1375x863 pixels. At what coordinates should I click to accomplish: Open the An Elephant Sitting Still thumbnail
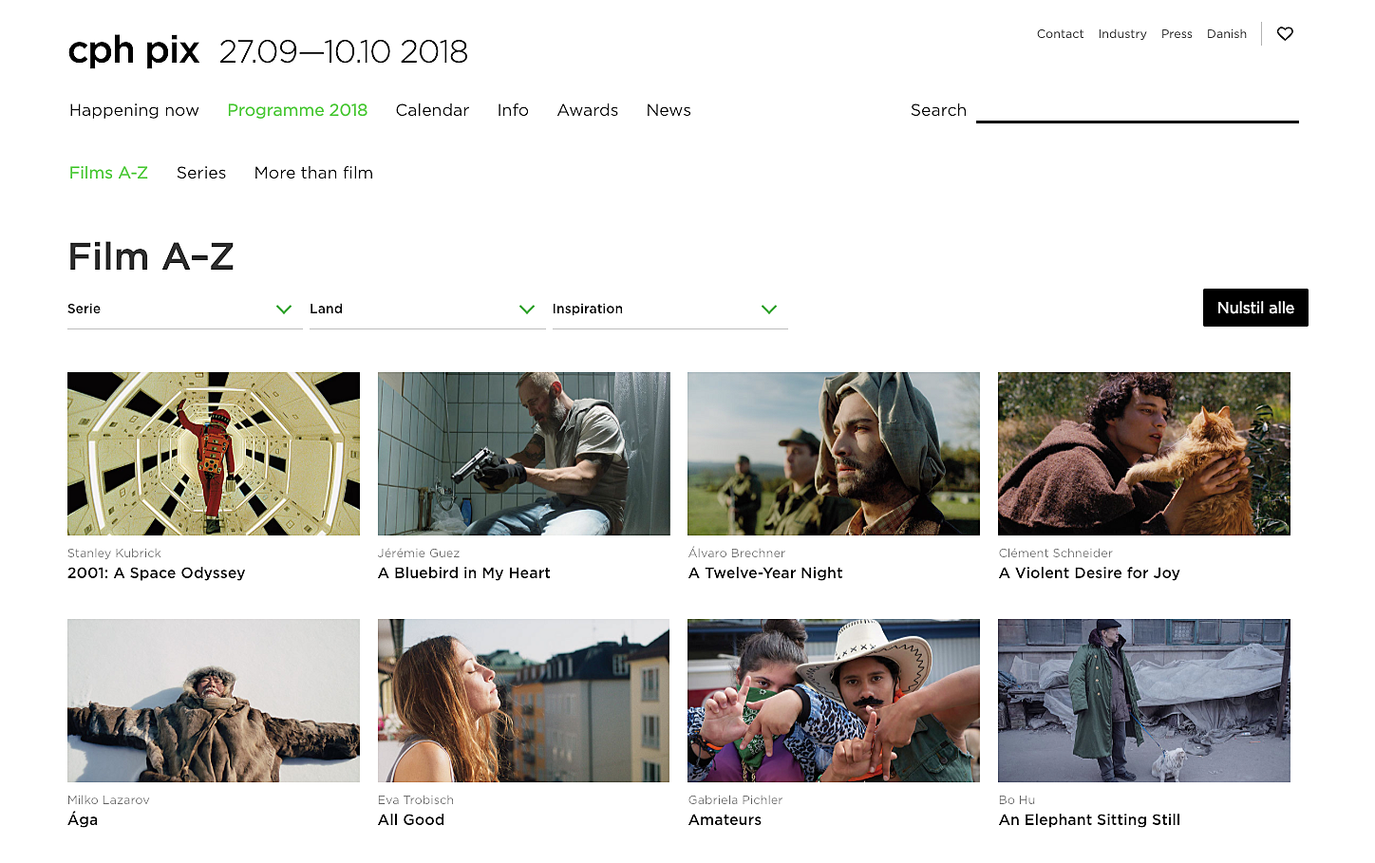pyautogui.click(x=1144, y=701)
